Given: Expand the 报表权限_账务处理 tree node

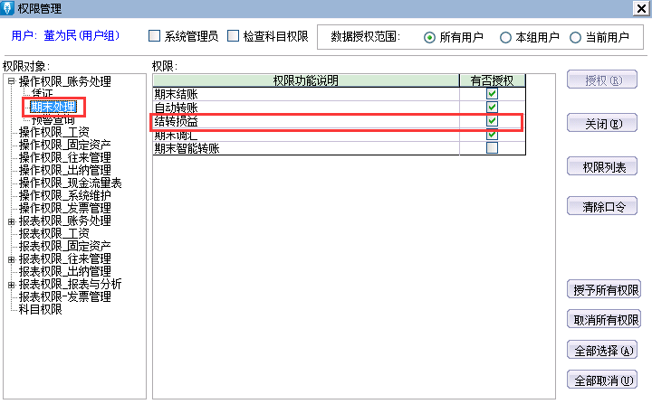Looking at the screenshot, I should (11, 221).
